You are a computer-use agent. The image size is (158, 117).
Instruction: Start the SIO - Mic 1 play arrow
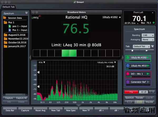tap(148, 74)
